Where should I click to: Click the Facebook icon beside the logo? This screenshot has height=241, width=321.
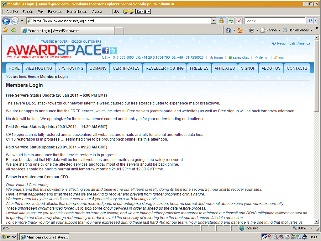(105, 51)
